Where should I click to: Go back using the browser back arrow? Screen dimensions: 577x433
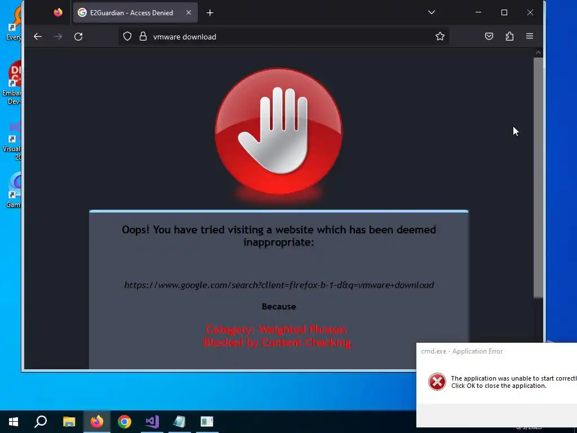pos(38,37)
